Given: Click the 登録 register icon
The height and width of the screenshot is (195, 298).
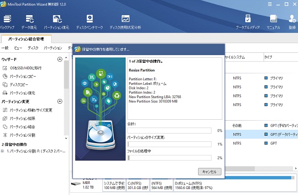Looking at the screenshot, I should pyautogui.click(x=292, y=22).
